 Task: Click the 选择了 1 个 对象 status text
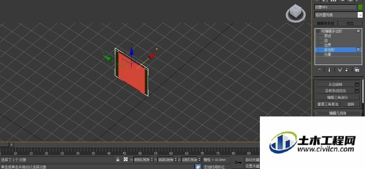[x=14, y=160]
